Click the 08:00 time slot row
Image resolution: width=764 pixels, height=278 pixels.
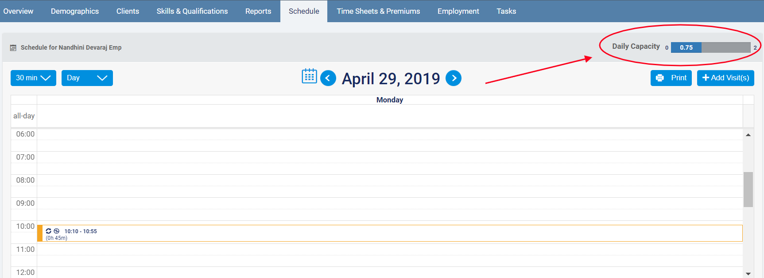point(390,180)
